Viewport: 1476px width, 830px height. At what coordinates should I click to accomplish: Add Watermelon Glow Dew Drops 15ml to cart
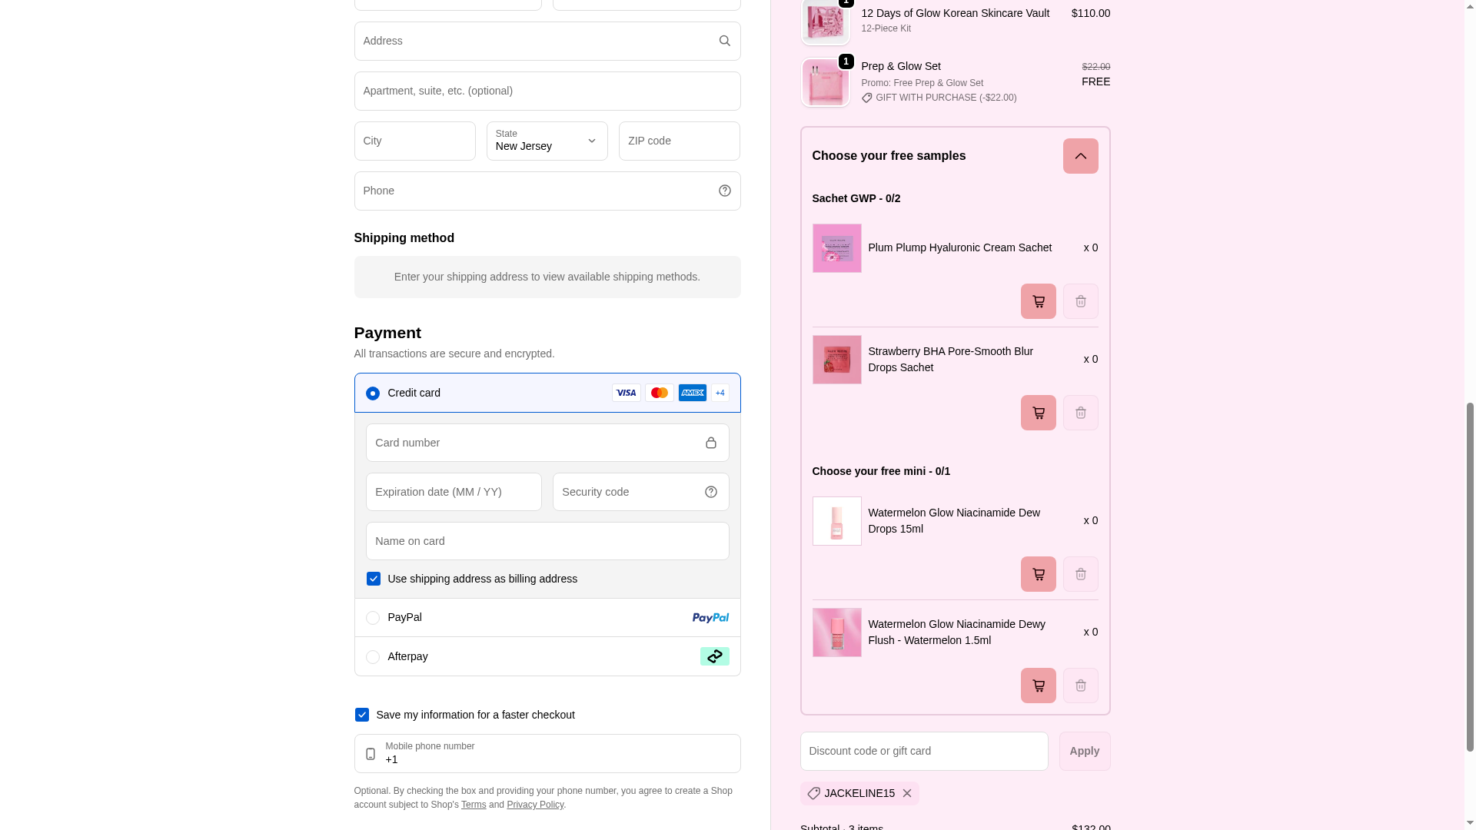[x=1038, y=574]
